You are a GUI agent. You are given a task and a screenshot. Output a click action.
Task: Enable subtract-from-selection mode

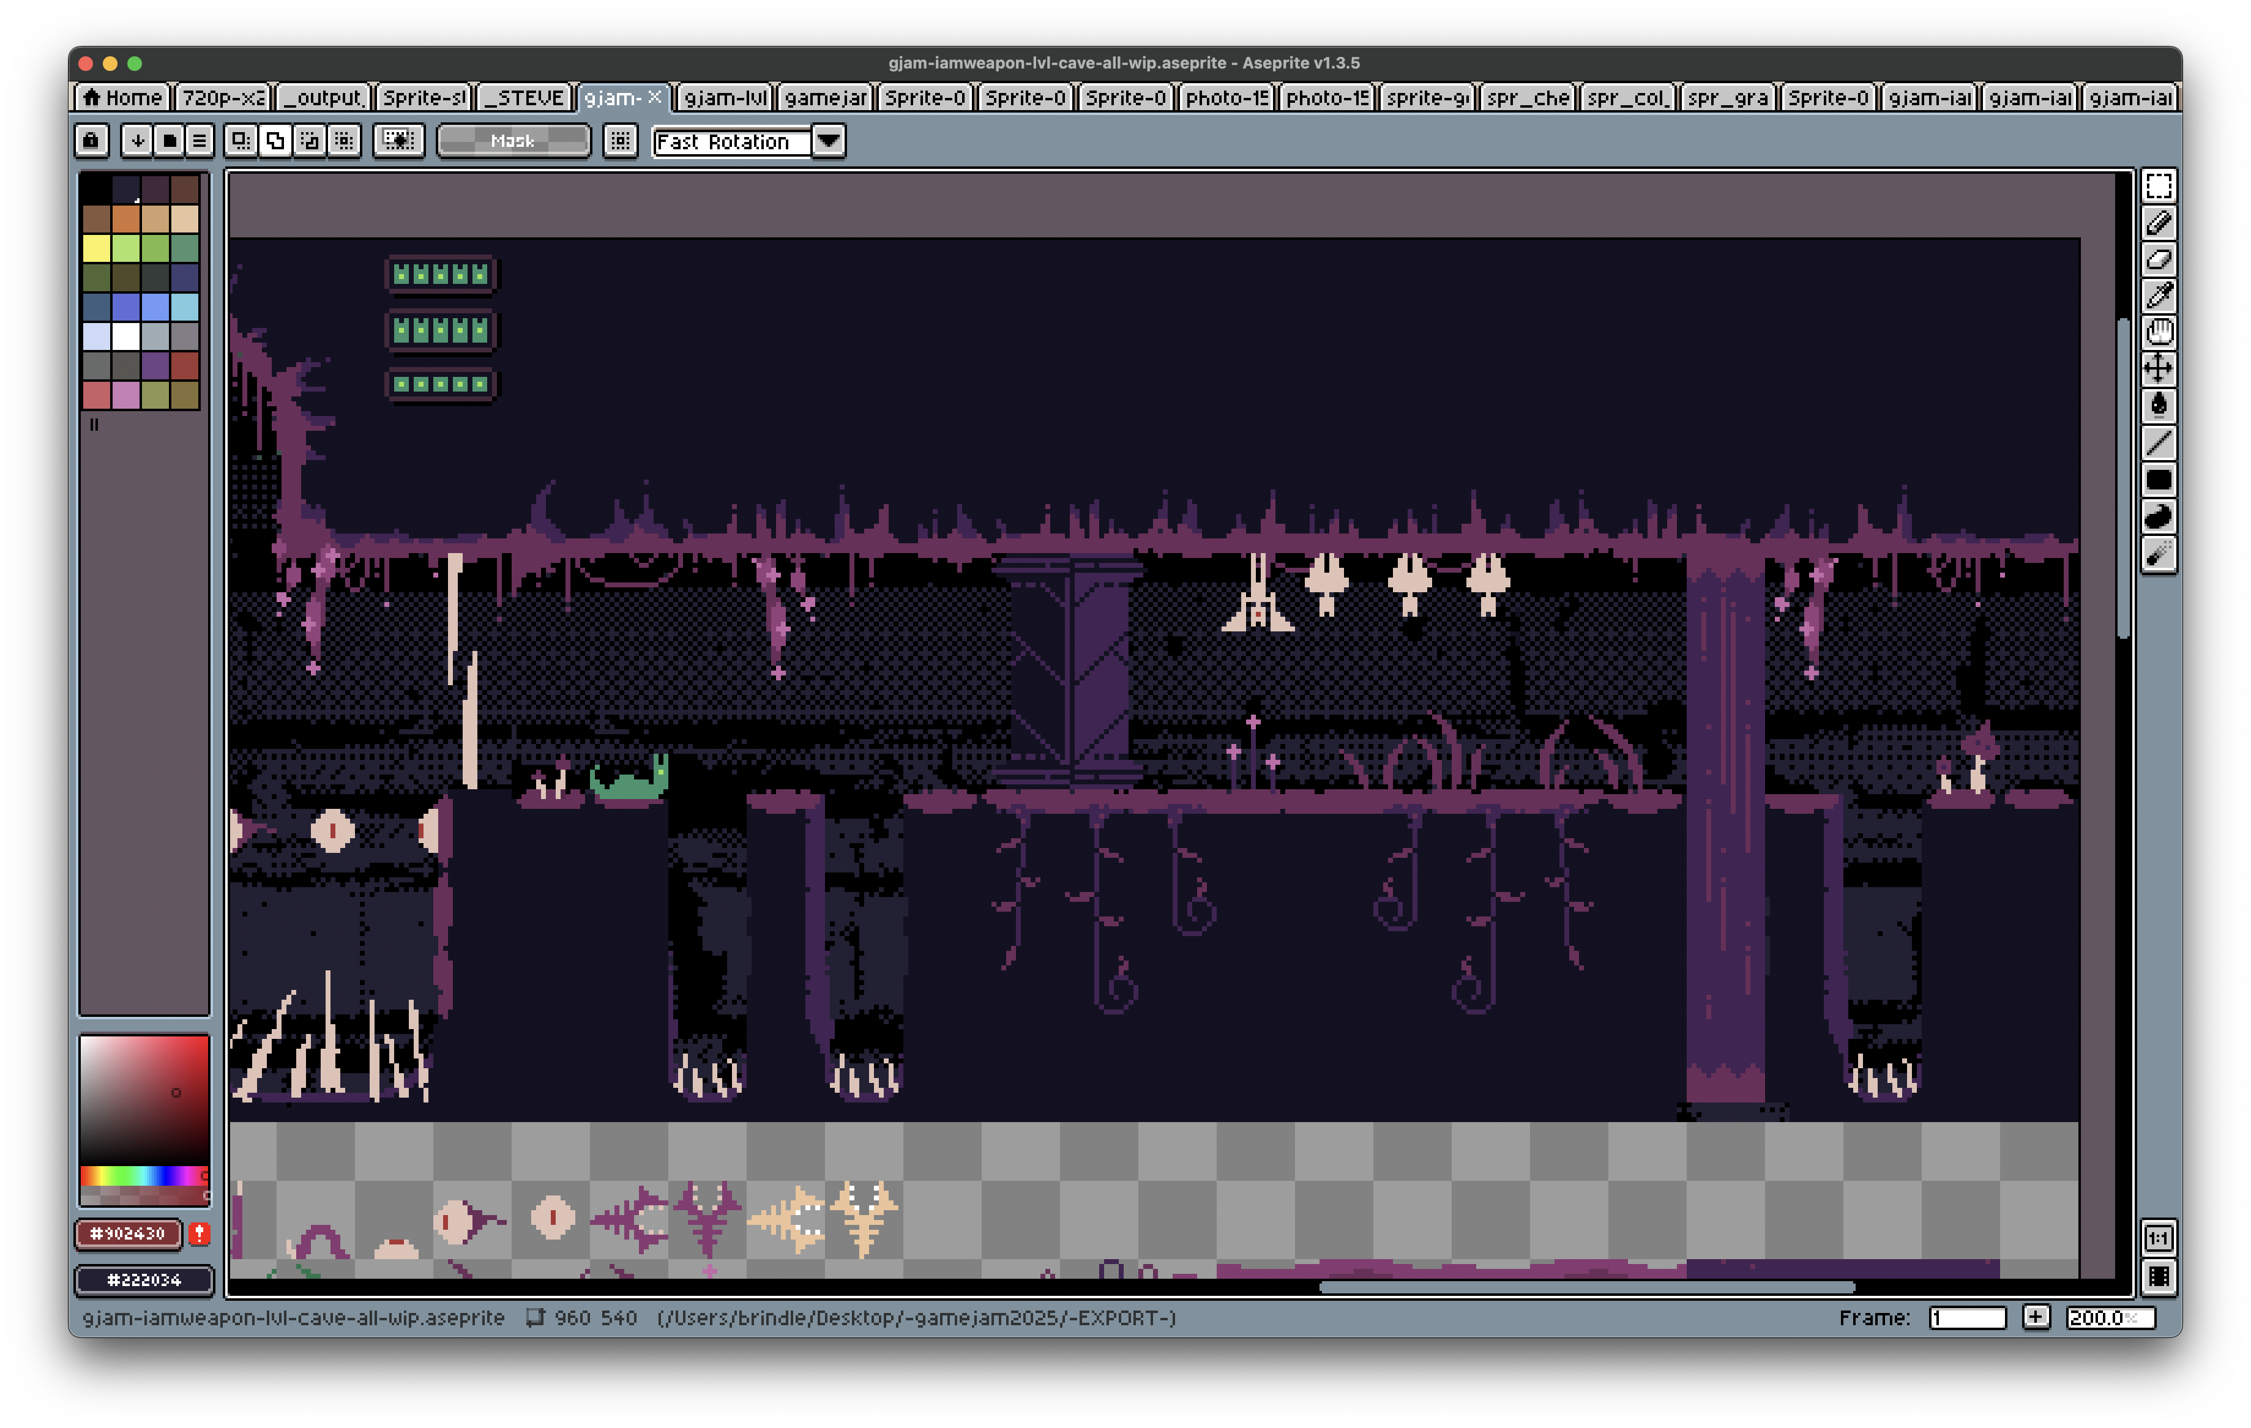(310, 141)
